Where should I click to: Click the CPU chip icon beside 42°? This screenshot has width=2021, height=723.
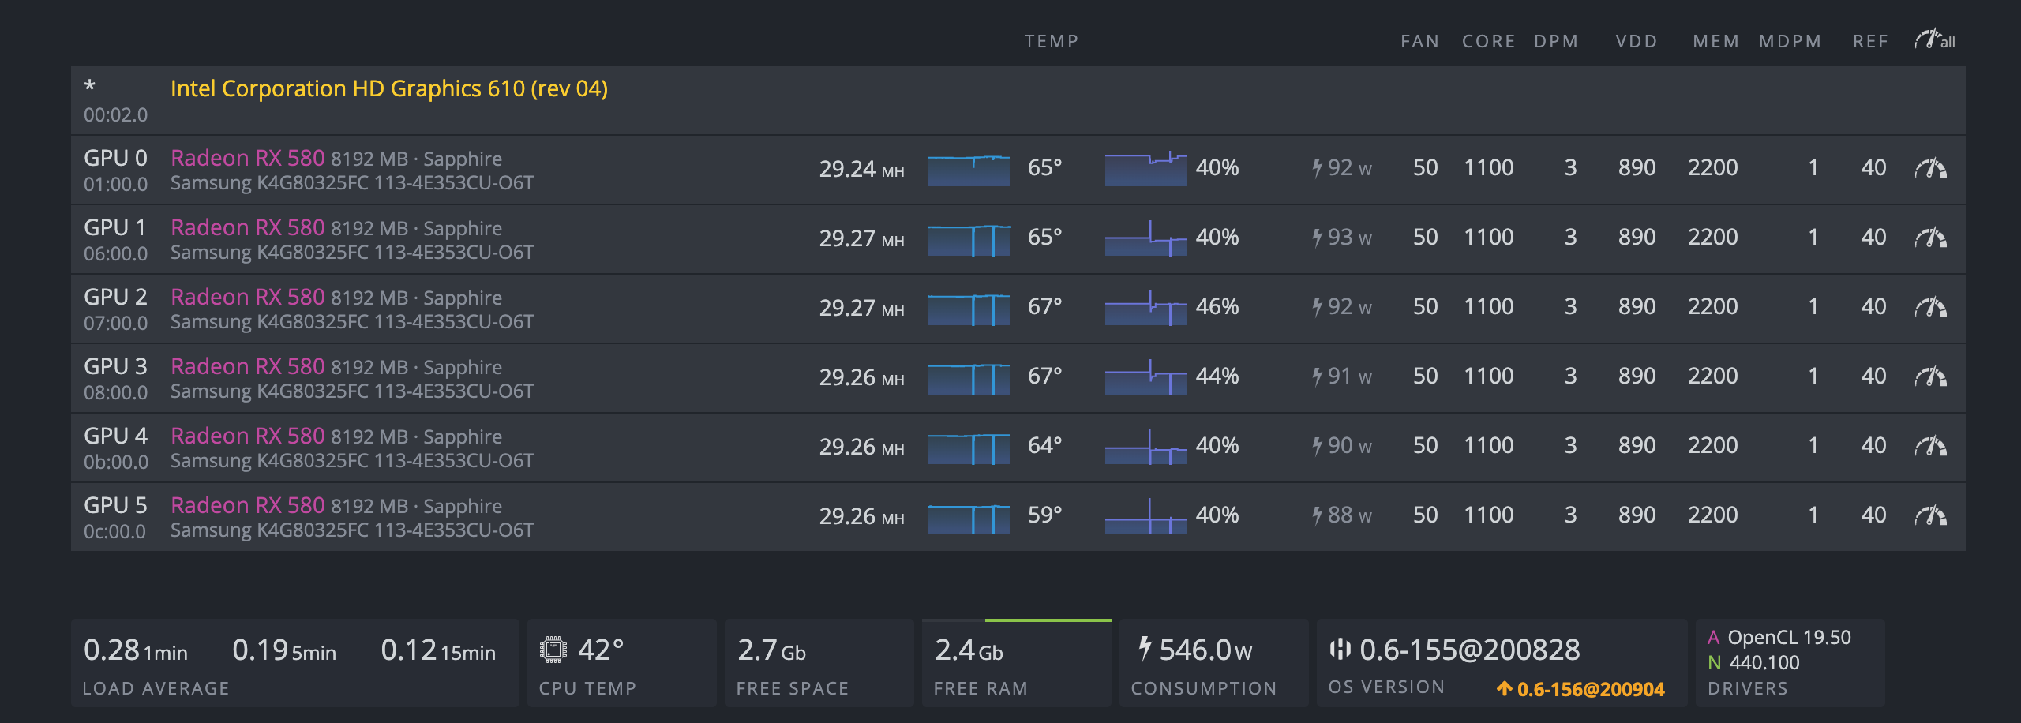point(553,650)
